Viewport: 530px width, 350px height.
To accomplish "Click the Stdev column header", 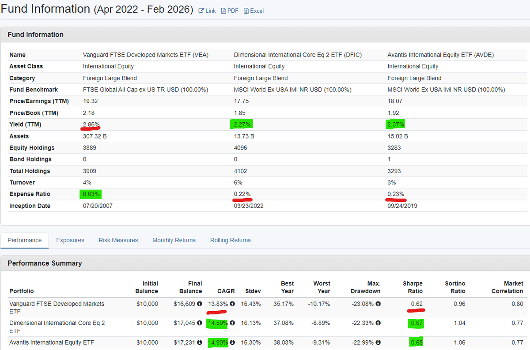I will 253,291.
